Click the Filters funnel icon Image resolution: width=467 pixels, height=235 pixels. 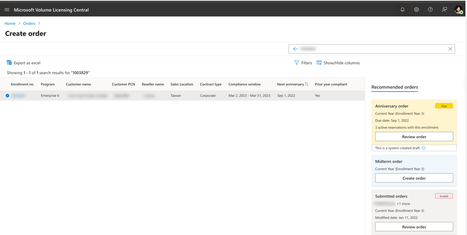coord(297,63)
